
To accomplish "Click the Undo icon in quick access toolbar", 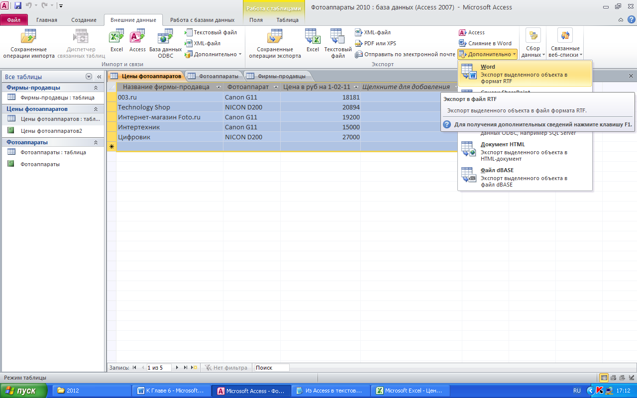I will click(29, 6).
